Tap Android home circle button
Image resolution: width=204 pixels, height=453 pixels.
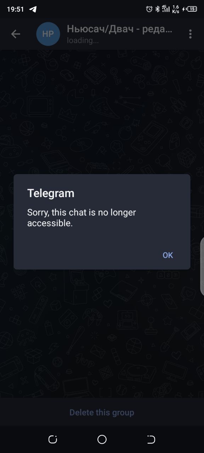(x=102, y=440)
